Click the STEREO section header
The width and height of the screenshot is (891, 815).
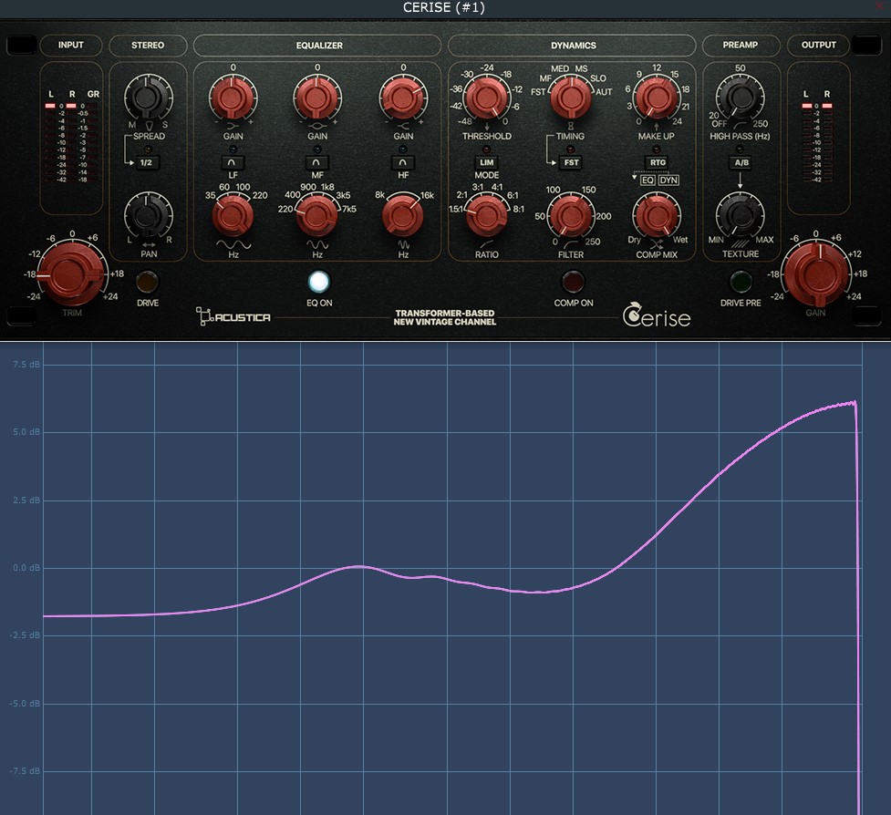pyautogui.click(x=148, y=45)
